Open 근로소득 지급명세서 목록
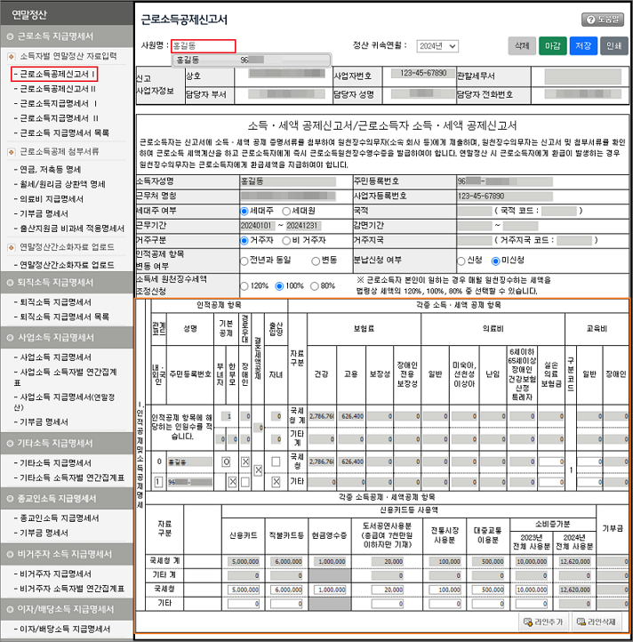This screenshot has width=633, height=642. point(64,133)
